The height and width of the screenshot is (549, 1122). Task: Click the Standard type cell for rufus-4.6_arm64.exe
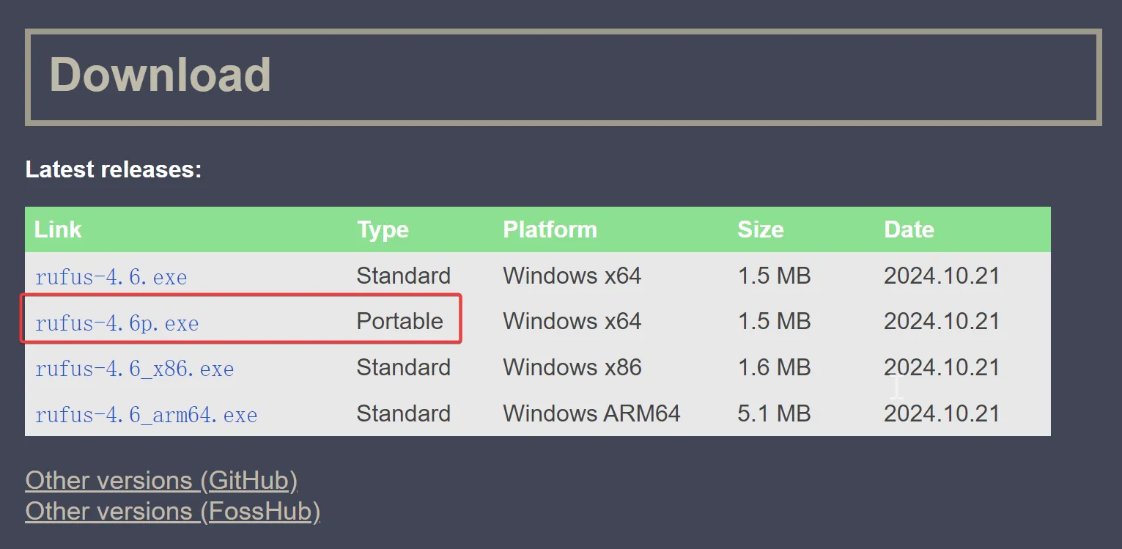pyautogui.click(x=403, y=413)
